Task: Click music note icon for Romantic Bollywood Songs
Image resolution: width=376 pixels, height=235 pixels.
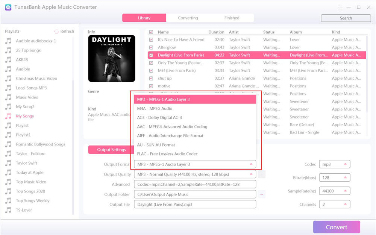Action: pyautogui.click(x=8, y=144)
